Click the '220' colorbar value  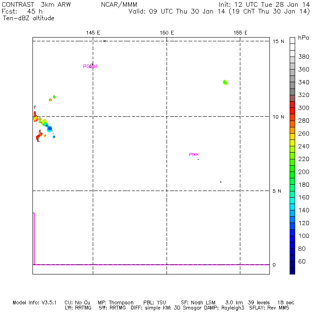click(x=304, y=159)
